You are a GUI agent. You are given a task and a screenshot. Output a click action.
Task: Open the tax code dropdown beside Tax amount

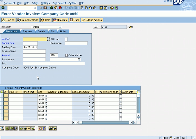[79, 59]
